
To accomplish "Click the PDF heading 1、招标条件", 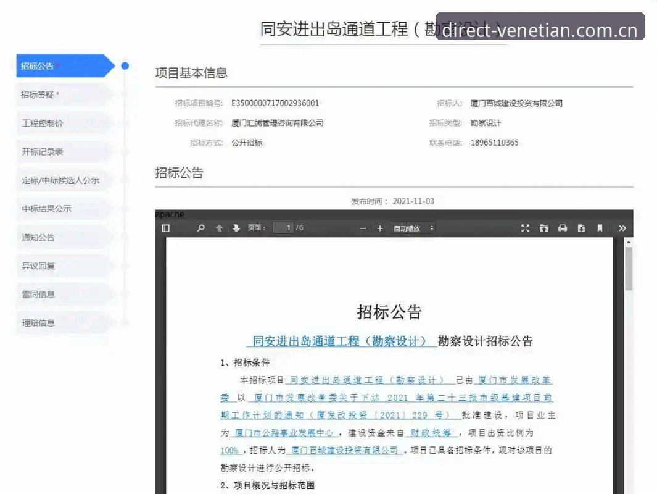I will tap(245, 362).
